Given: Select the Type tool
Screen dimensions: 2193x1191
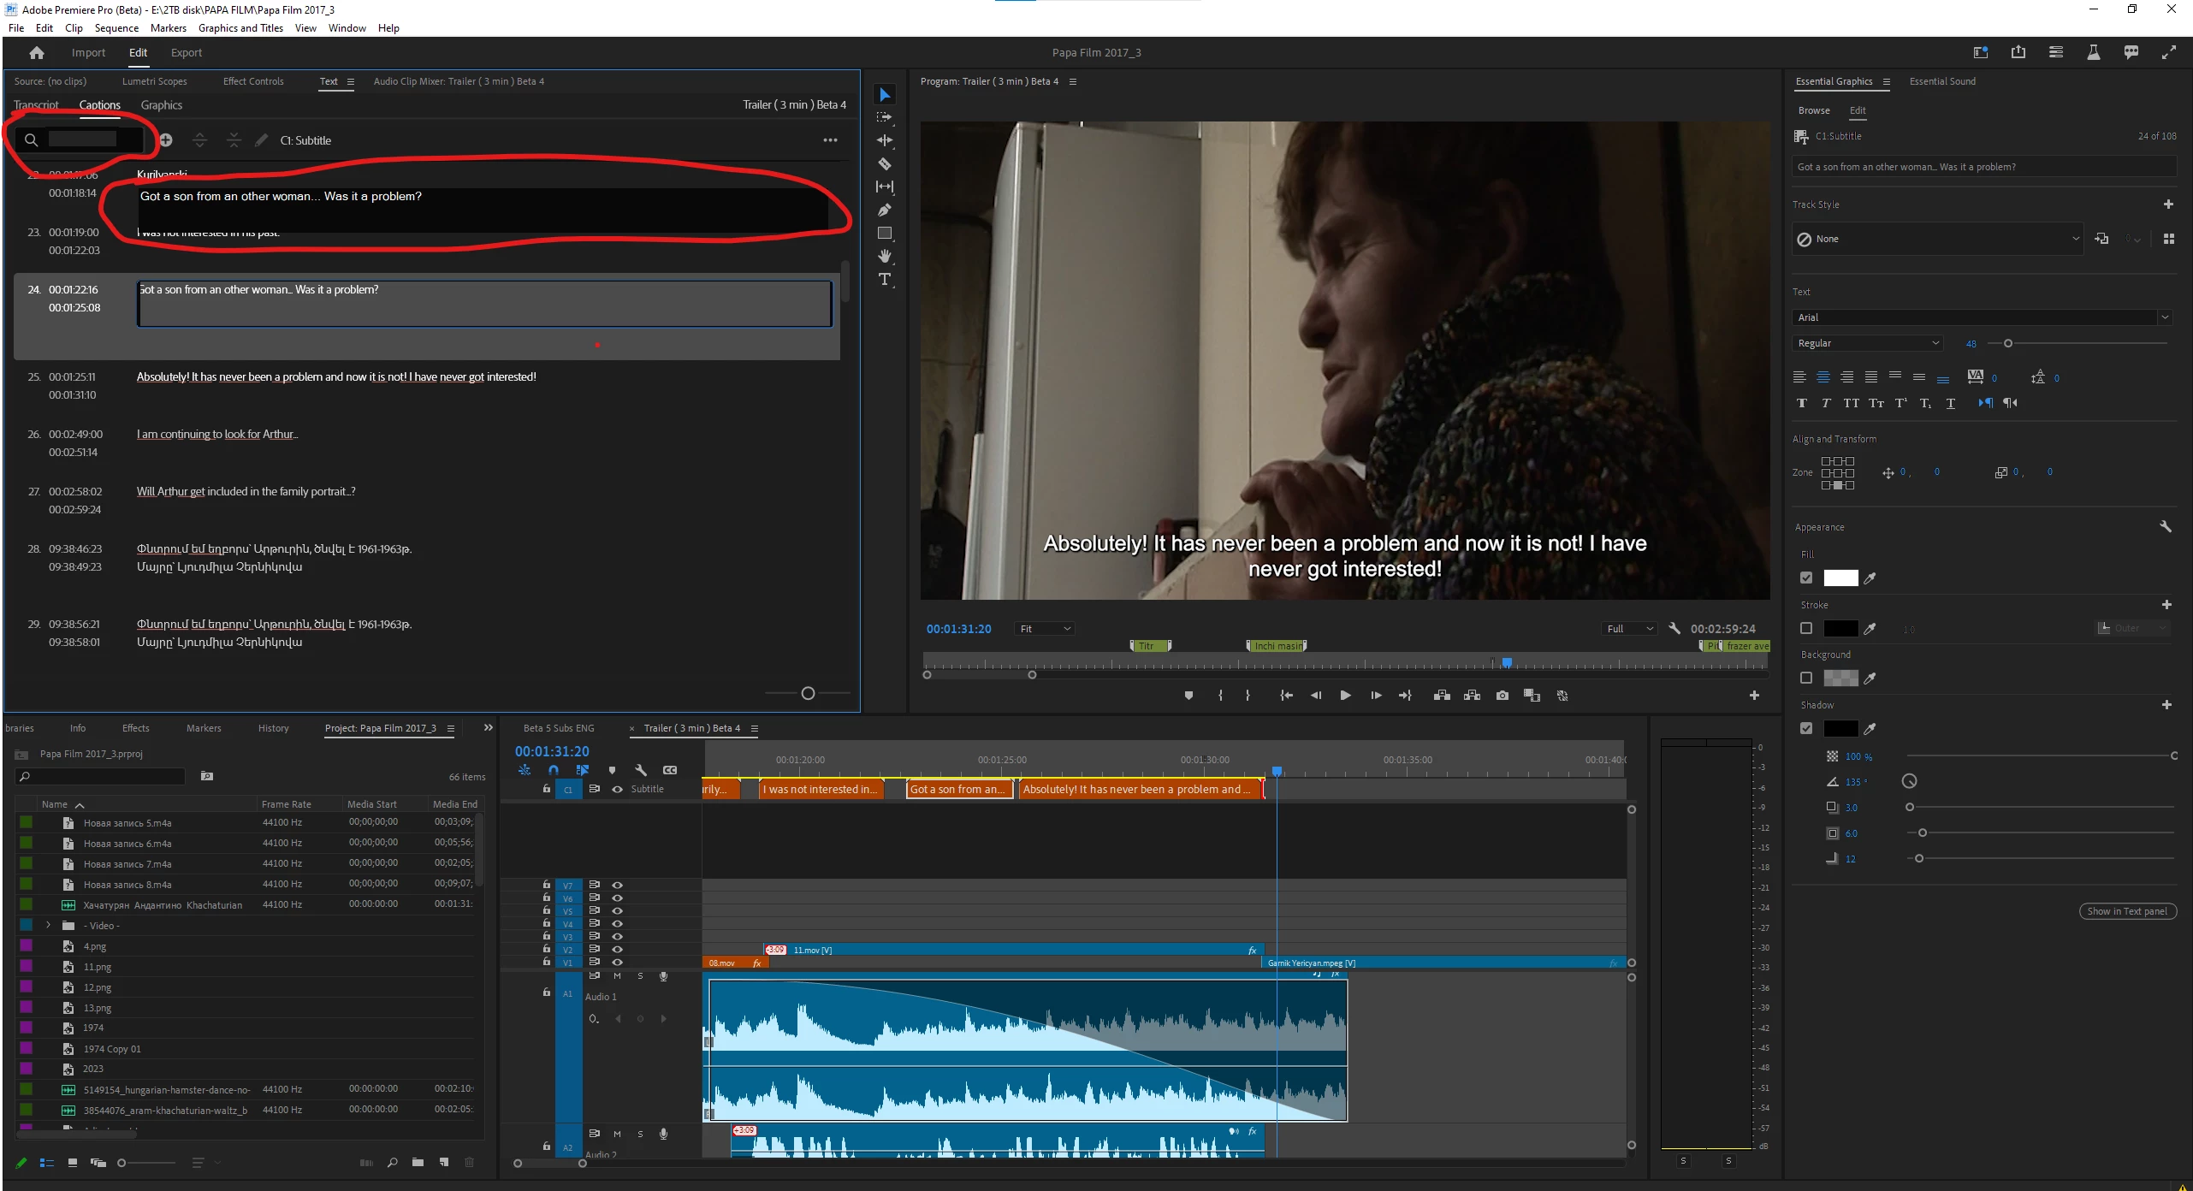Looking at the screenshot, I should point(885,280).
